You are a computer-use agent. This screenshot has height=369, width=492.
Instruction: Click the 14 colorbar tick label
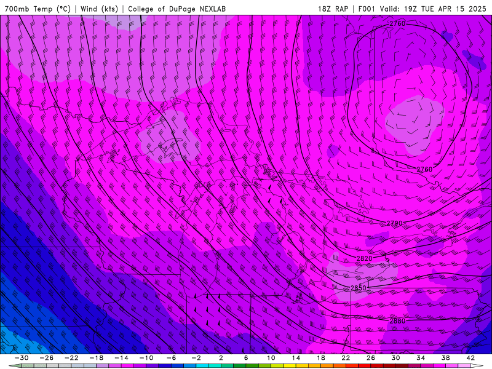point(296,358)
